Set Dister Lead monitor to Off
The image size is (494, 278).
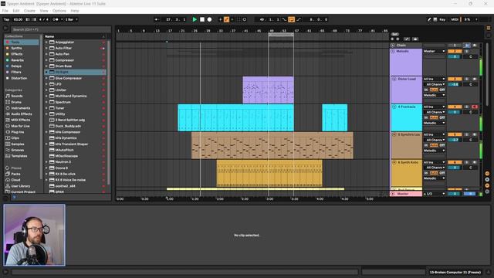442,90
